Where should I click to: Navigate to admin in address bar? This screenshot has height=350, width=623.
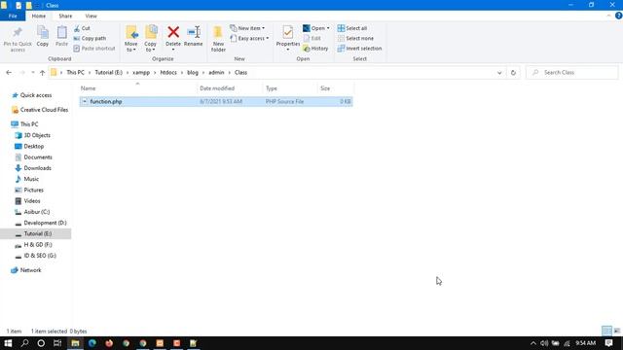click(x=216, y=73)
